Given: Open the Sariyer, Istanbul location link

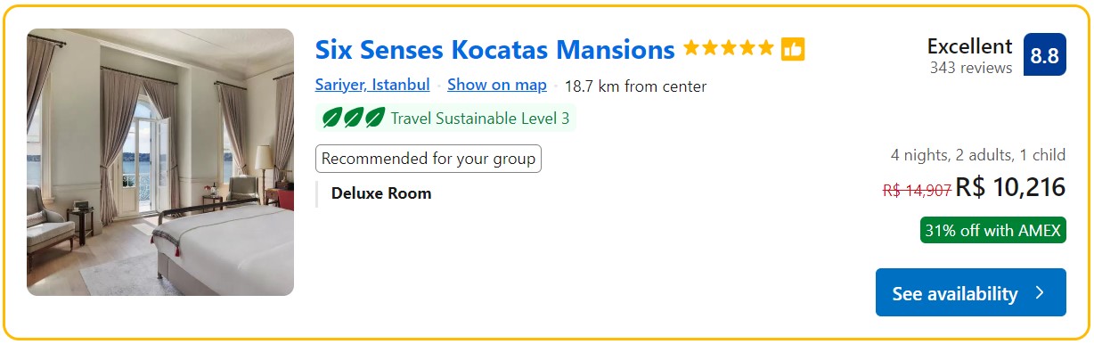Looking at the screenshot, I should point(372,86).
